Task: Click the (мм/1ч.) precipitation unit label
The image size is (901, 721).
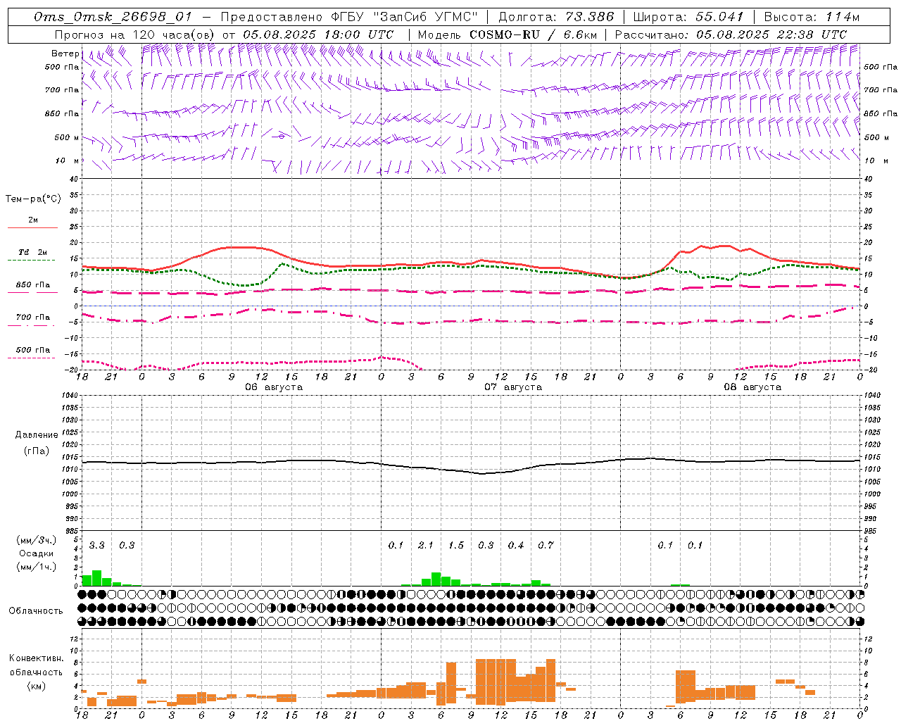Action: (x=37, y=567)
